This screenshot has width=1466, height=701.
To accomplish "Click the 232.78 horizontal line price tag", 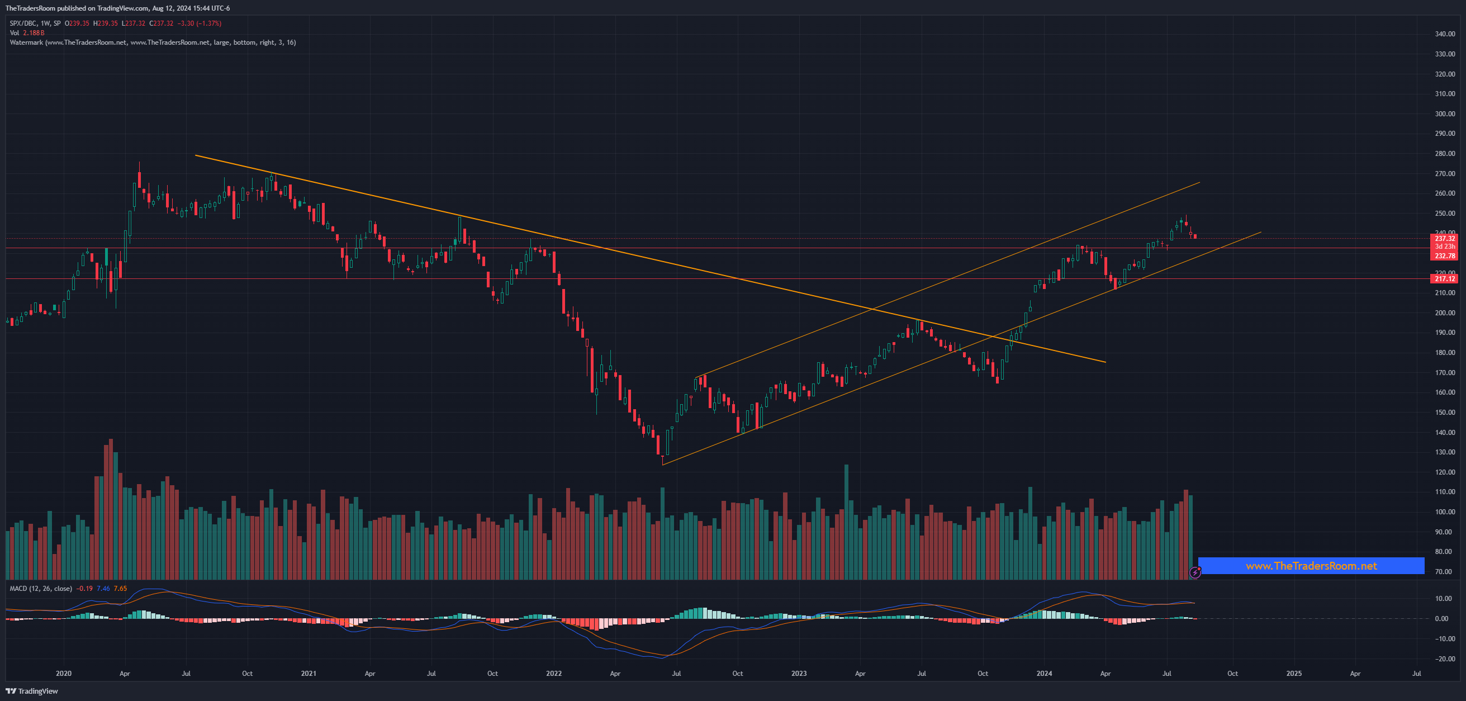I will (x=1445, y=256).
